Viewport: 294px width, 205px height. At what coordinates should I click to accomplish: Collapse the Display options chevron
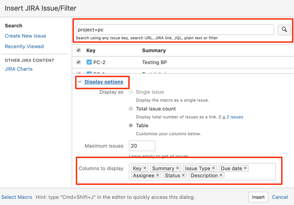(80, 82)
